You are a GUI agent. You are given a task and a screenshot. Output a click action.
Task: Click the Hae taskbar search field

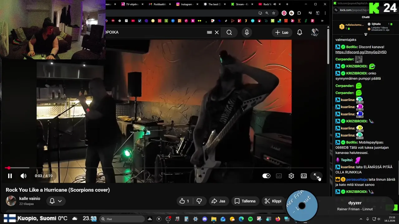[x=122, y=219]
